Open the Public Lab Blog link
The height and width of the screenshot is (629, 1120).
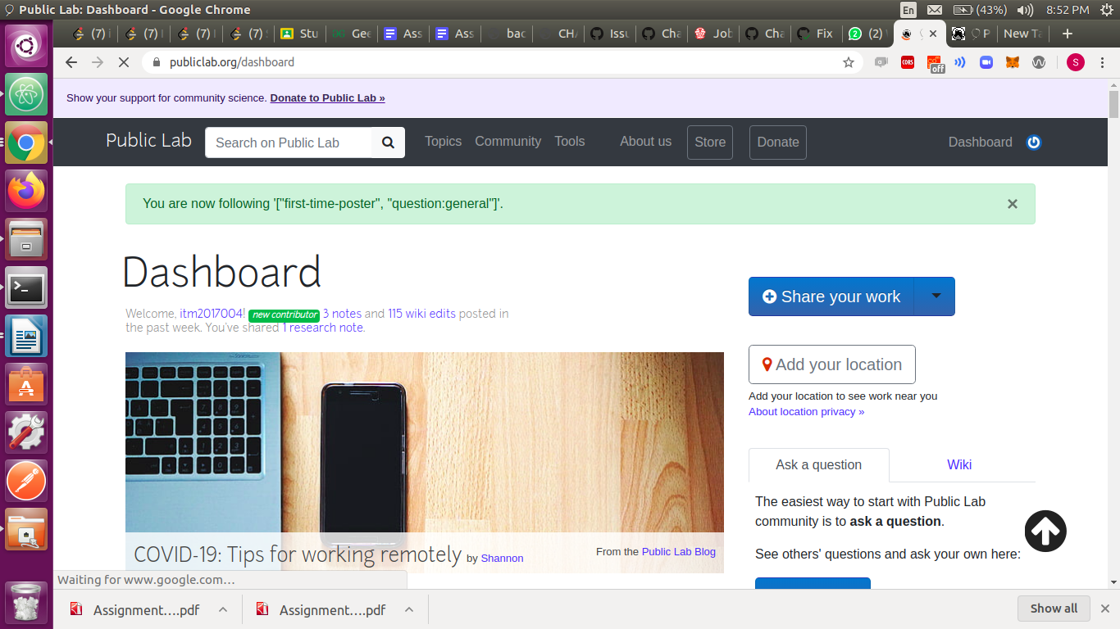tap(679, 552)
